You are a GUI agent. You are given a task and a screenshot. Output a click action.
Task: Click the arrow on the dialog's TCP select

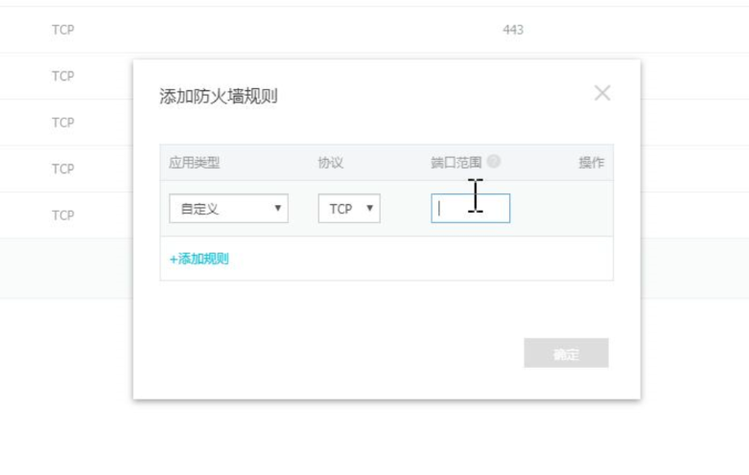pos(370,209)
